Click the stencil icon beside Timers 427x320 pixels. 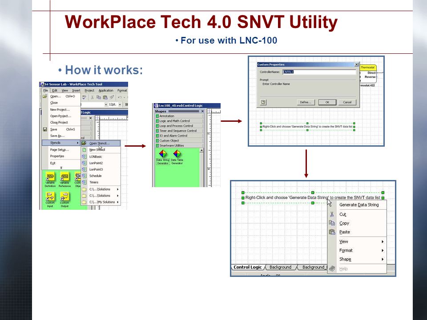[84, 182]
